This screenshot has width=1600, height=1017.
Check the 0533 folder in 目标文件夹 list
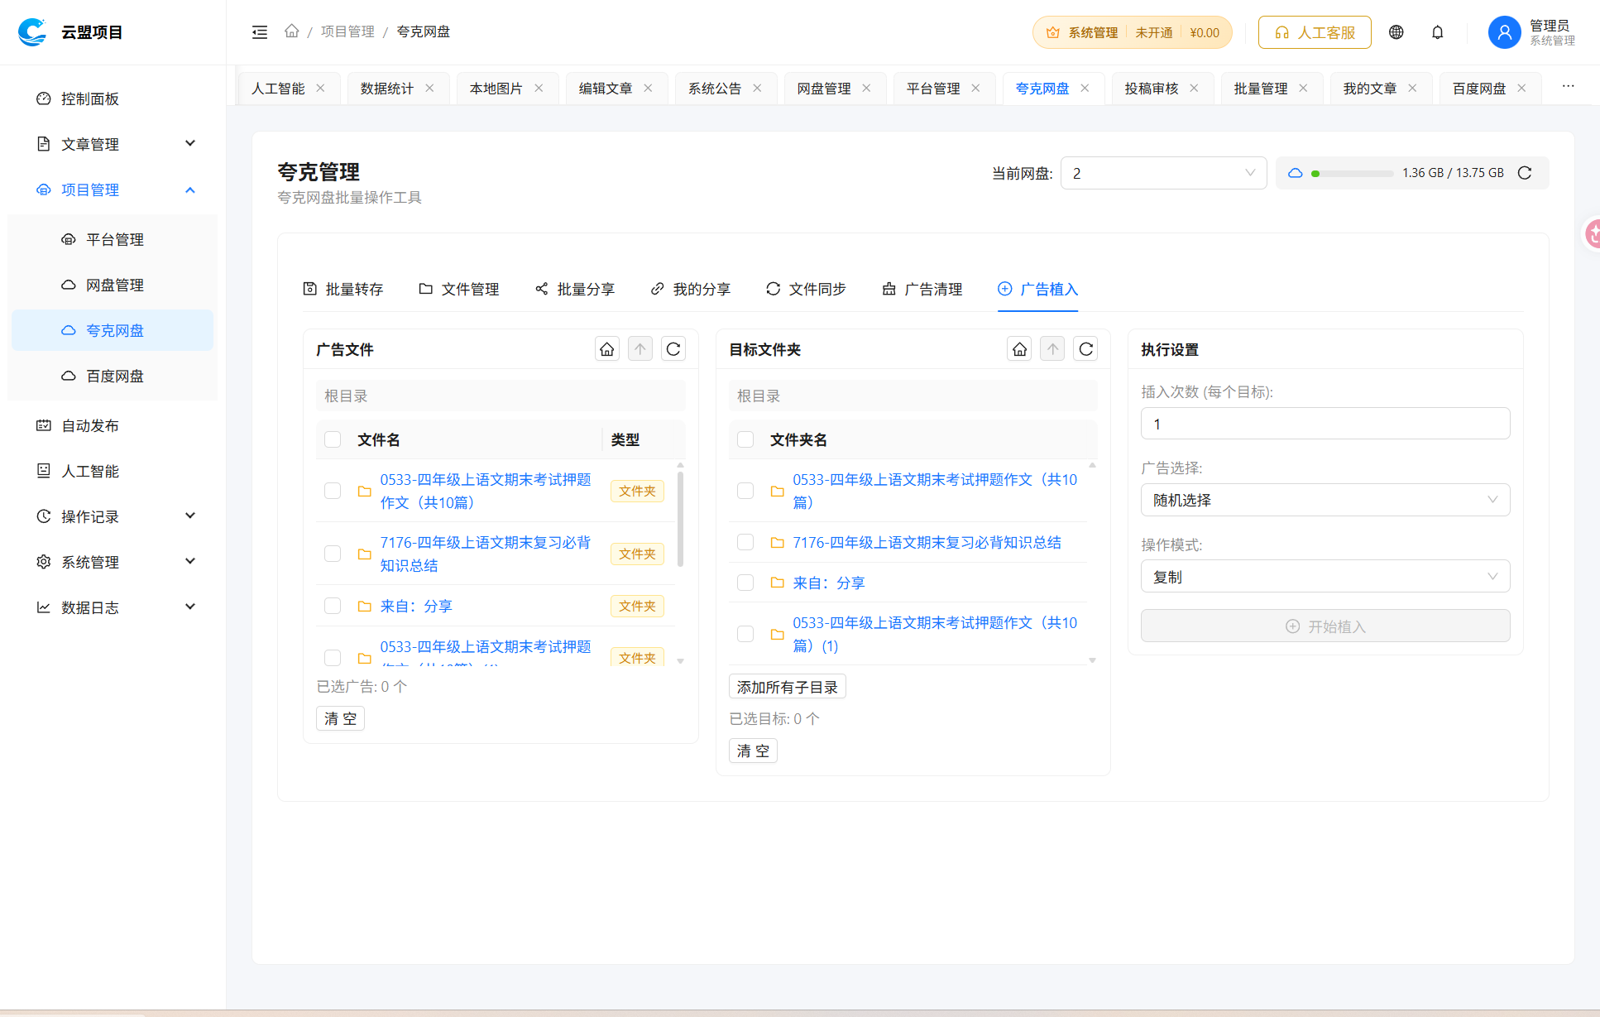(x=745, y=491)
